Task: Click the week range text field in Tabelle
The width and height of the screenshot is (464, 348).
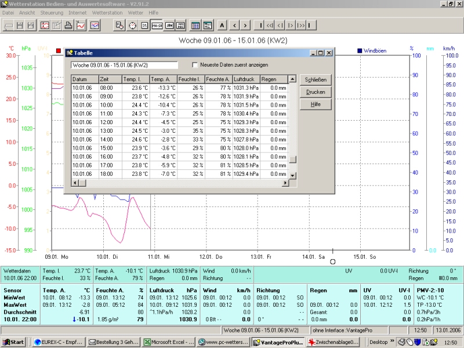Action: (x=124, y=65)
